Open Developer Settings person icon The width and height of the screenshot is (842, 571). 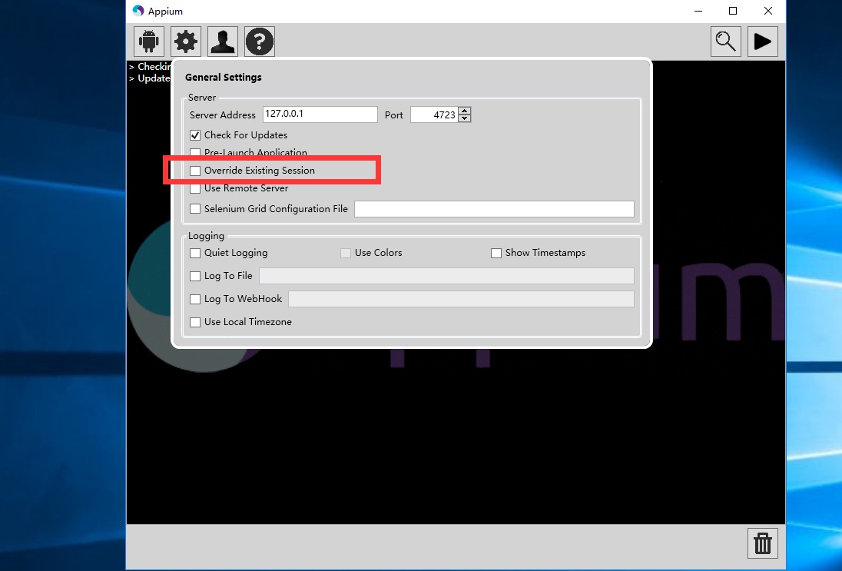pos(223,41)
